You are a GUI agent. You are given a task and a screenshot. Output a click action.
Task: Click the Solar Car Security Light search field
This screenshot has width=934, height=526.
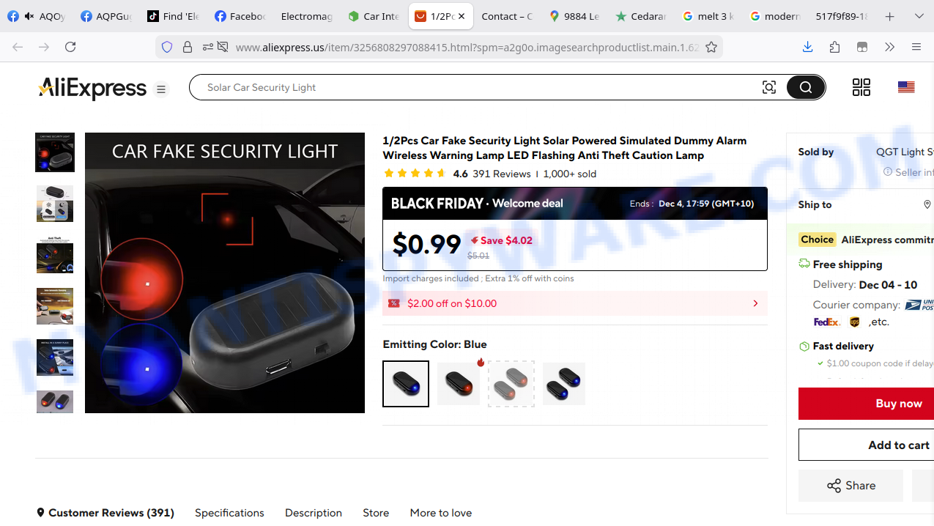(469, 87)
